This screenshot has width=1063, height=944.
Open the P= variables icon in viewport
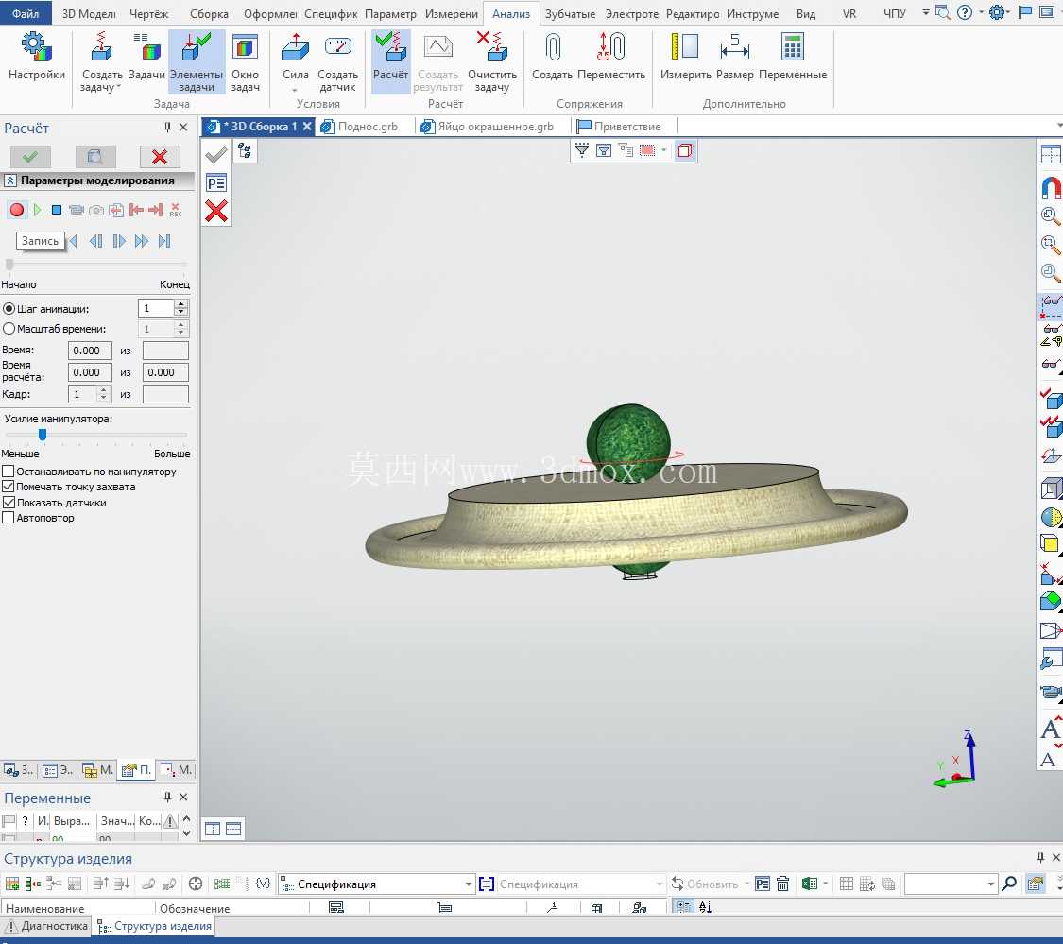[x=216, y=183]
